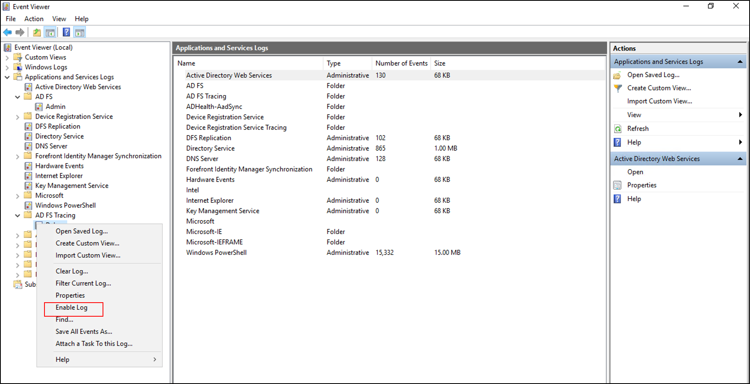Select the Windows PowerShell log entry

click(216, 253)
